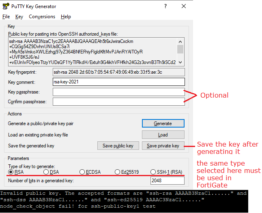The image size is (262, 213).
Task: Click the number of bits field
Action: [168, 181]
